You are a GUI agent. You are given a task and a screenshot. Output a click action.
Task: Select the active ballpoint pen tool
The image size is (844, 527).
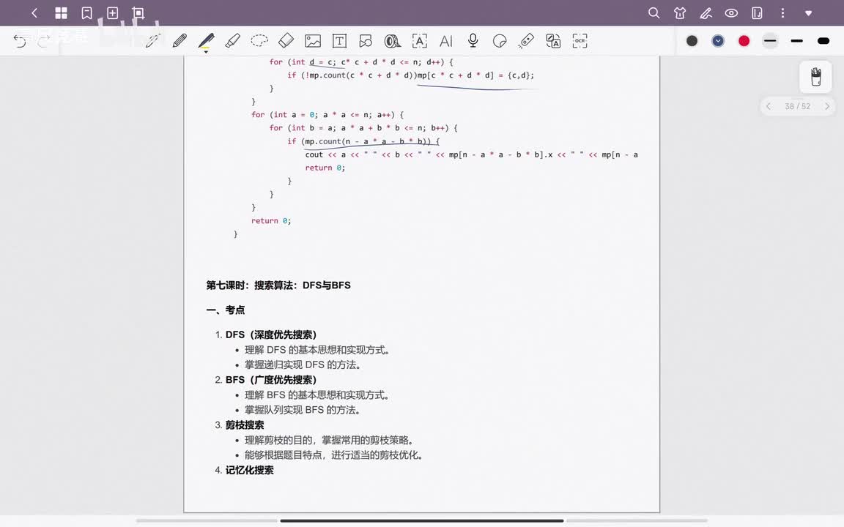point(206,42)
